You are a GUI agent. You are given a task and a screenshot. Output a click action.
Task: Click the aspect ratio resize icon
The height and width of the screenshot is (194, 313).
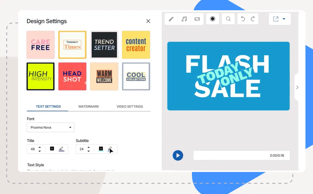[x=197, y=19]
